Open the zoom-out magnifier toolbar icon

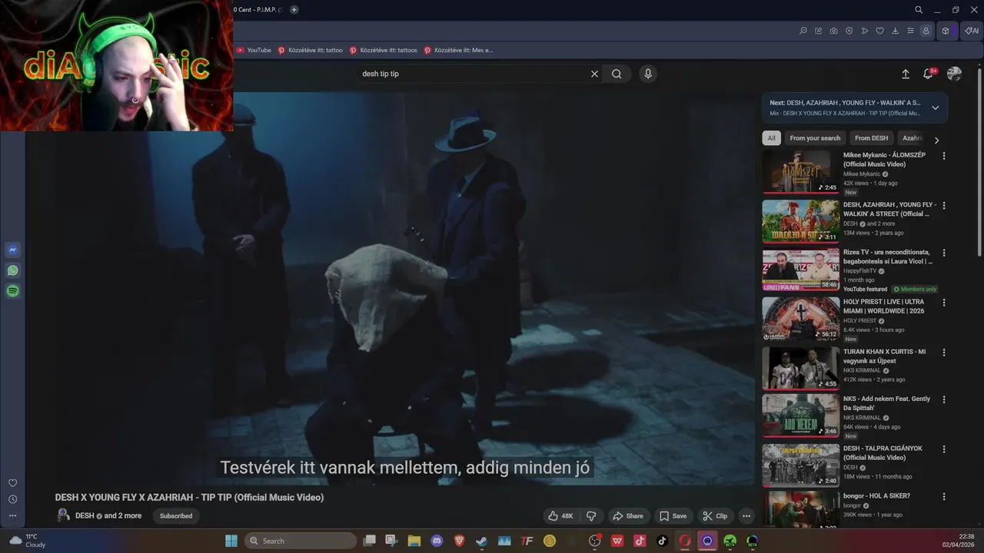tap(803, 31)
